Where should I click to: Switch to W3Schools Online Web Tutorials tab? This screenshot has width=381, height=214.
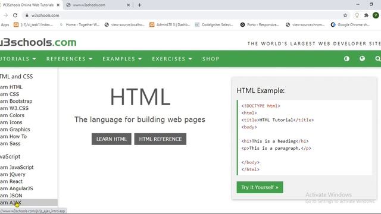pyautogui.click(x=30, y=5)
